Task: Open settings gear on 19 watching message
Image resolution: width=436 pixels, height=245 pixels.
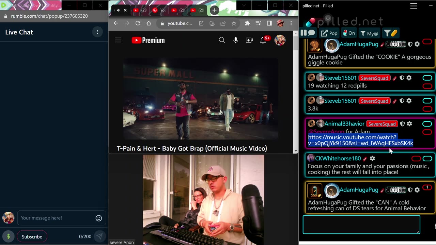Action: tap(409, 78)
